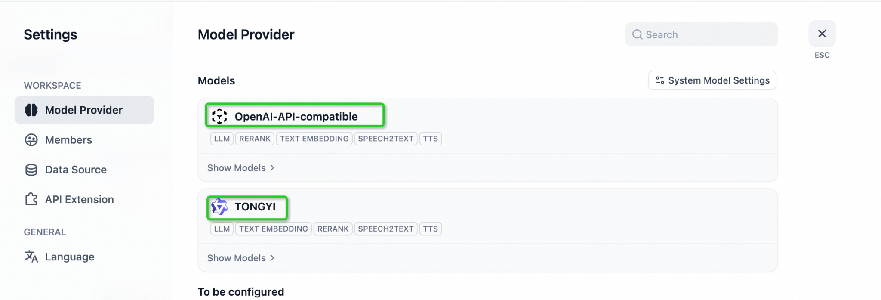The width and height of the screenshot is (881, 300).
Task: Click the OpenAI-API-compatible provider name
Action: 296,117
